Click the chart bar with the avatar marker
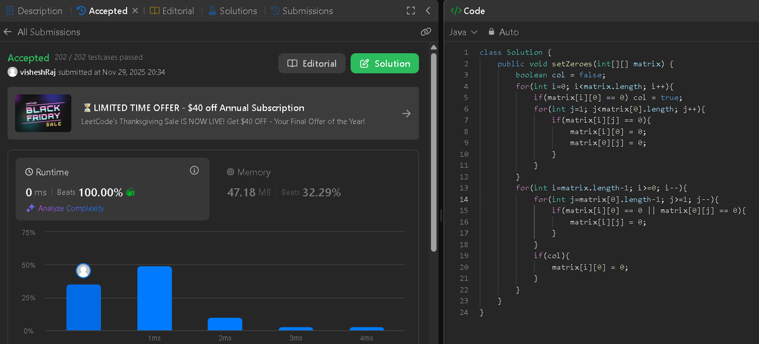 [83, 307]
